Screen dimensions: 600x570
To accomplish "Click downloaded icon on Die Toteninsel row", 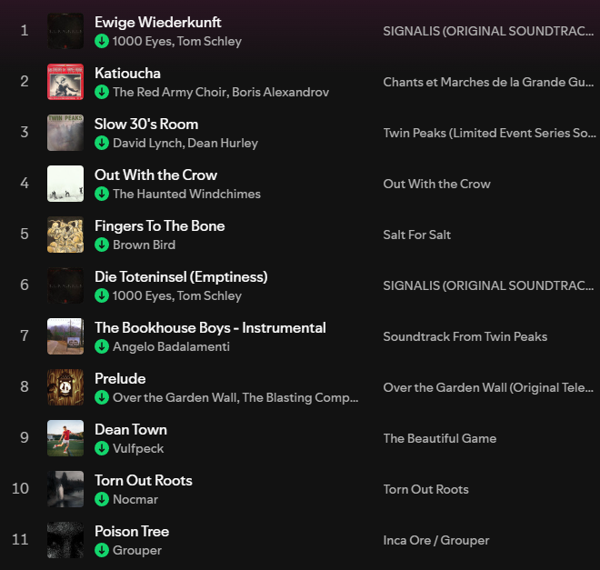I will (102, 295).
